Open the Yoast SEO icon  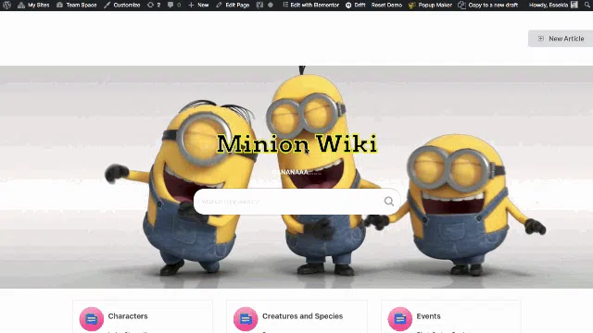coord(259,5)
